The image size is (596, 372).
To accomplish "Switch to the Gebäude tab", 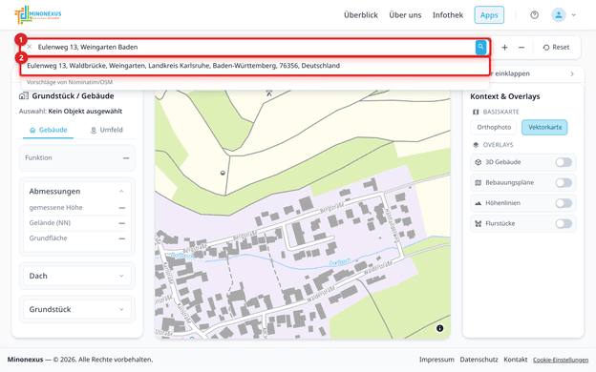I will coord(49,130).
